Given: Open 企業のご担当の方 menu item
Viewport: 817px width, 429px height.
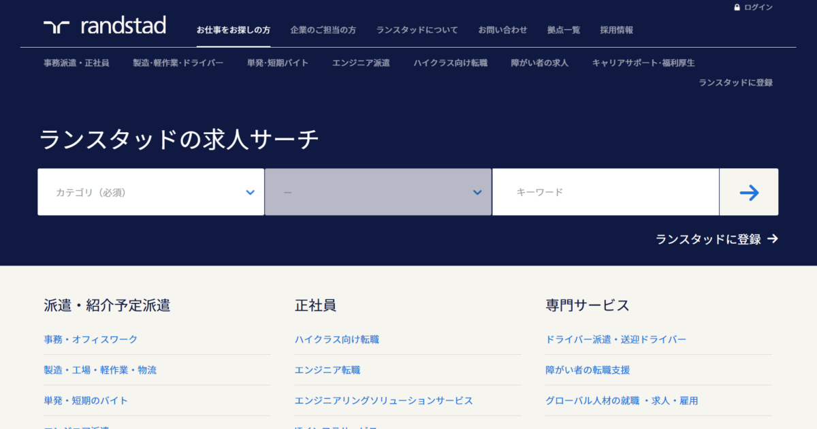Looking at the screenshot, I should (323, 30).
